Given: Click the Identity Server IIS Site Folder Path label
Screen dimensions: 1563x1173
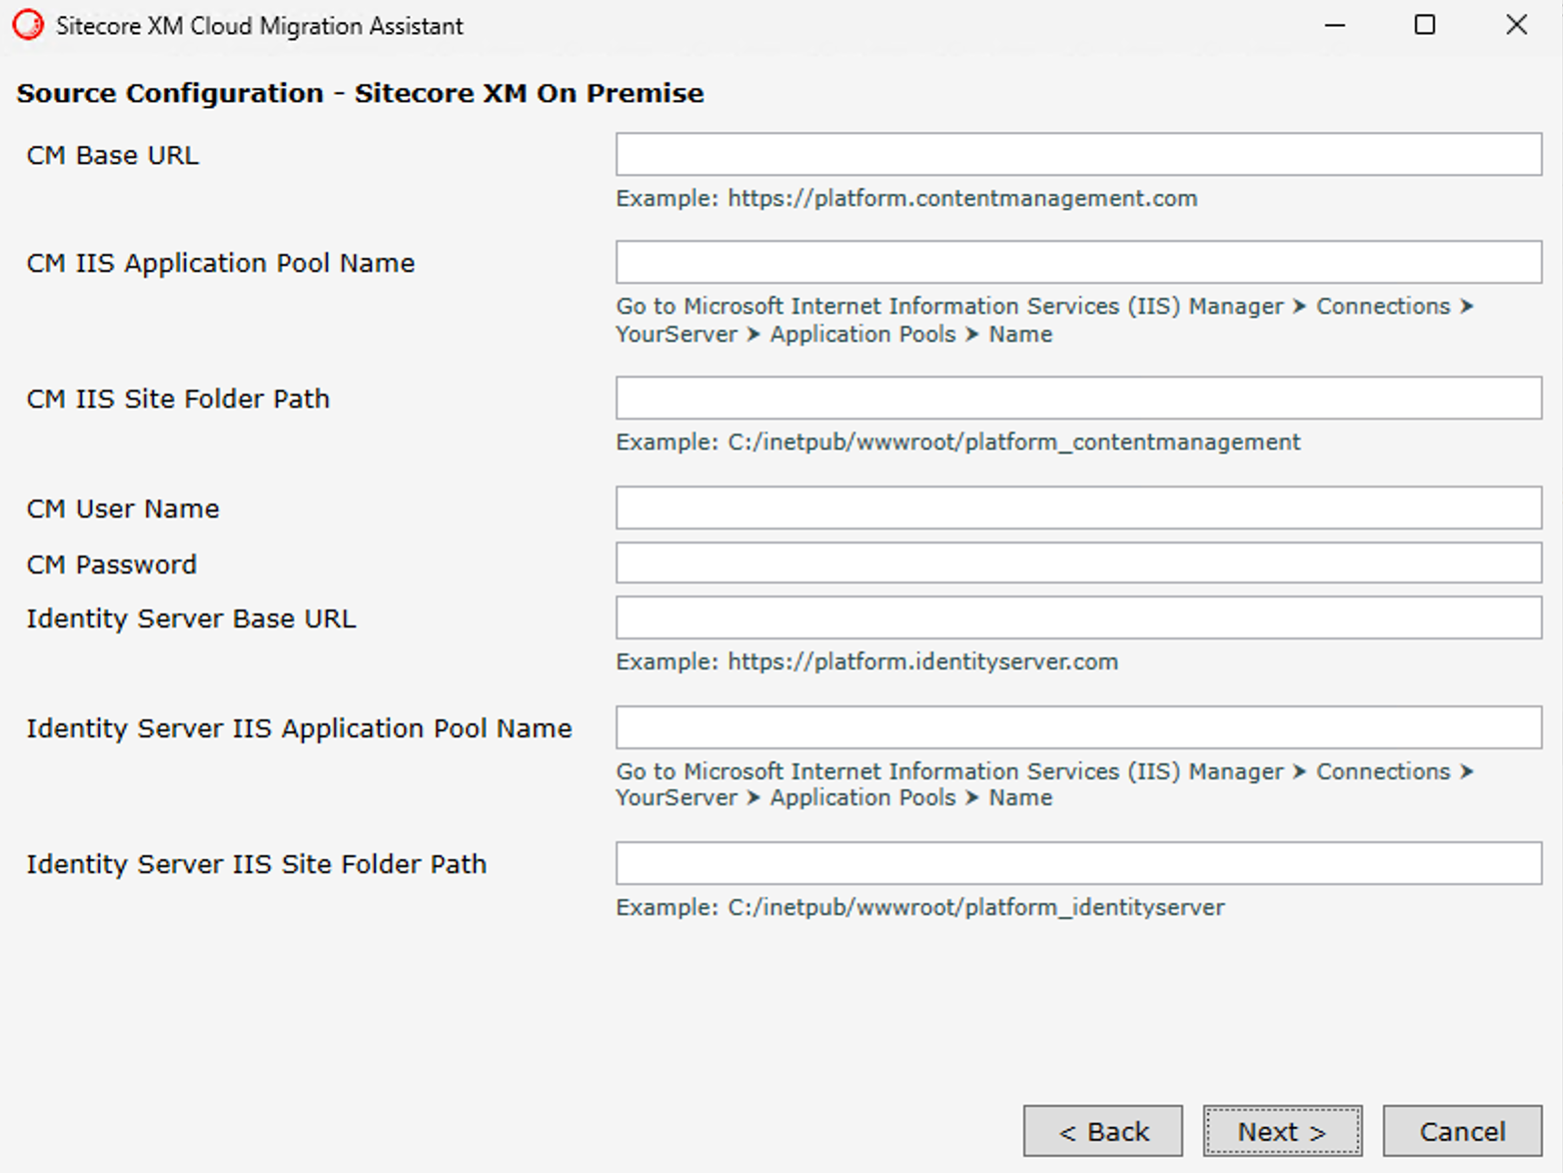Looking at the screenshot, I should click(x=257, y=864).
